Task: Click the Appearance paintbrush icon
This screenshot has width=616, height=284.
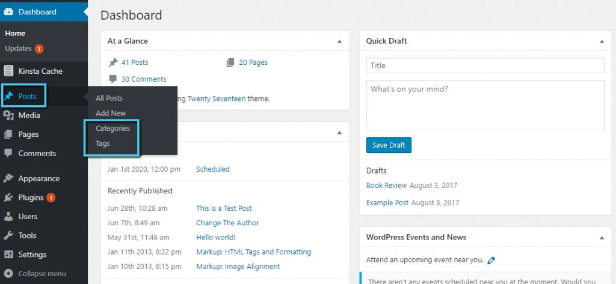Action: [8, 178]
